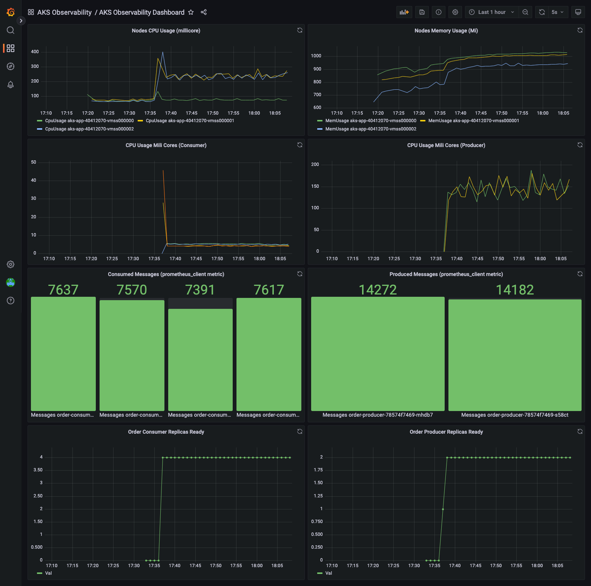Click the AKS Observability Dashboard title
The width and height of the screenshot is (591, 586).
[142, 12]
